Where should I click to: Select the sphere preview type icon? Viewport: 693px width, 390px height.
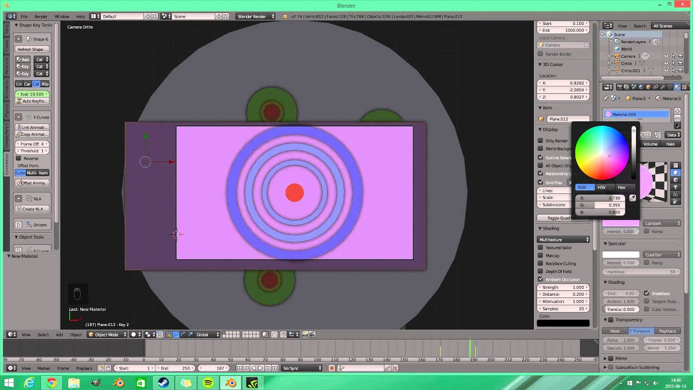click(675, 172)
